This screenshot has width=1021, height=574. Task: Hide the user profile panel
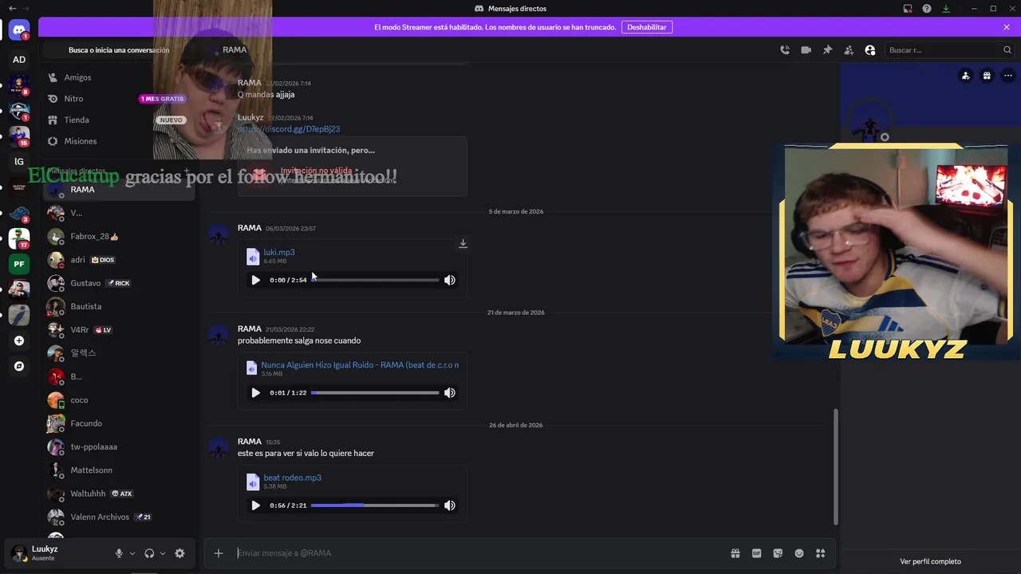coord(870,50)
